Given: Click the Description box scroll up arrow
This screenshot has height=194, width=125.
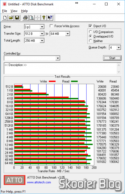Looking at the screenshot, I should coord(119,65).
